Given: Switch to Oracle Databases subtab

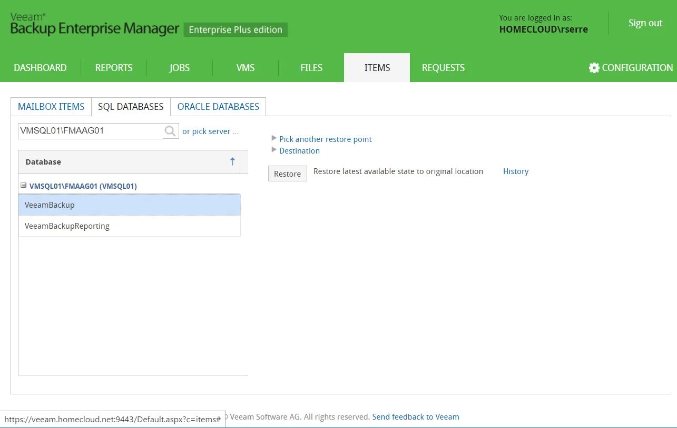Looking at the screenshot, I should [218, 107].
